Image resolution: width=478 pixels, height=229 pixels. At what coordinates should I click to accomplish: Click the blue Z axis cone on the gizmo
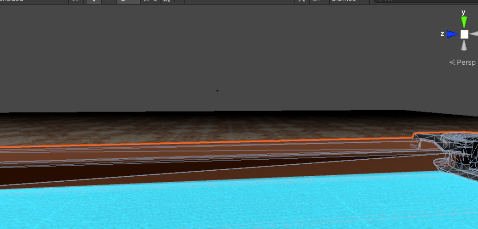point(453,34)
